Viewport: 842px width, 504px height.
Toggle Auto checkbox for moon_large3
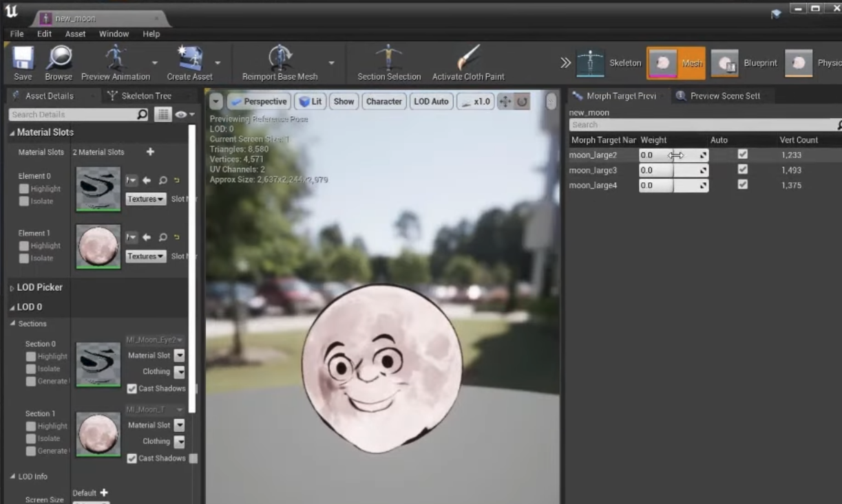point(742,169)
